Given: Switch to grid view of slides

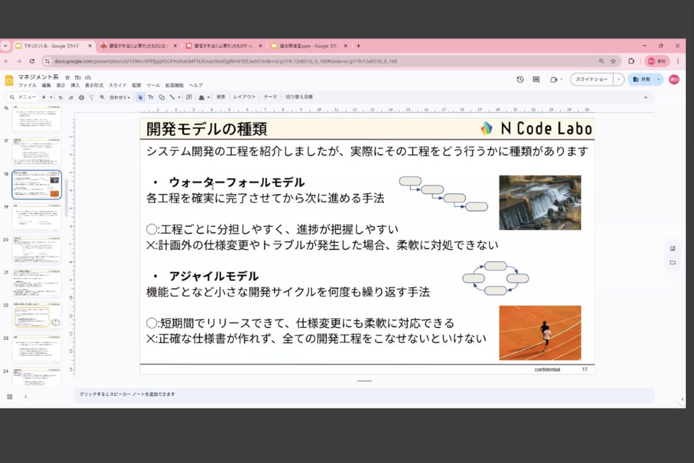Looking at the screenshot, I should (9, 397).
